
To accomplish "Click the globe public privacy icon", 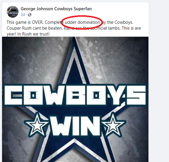I will (x=30, y=15).
